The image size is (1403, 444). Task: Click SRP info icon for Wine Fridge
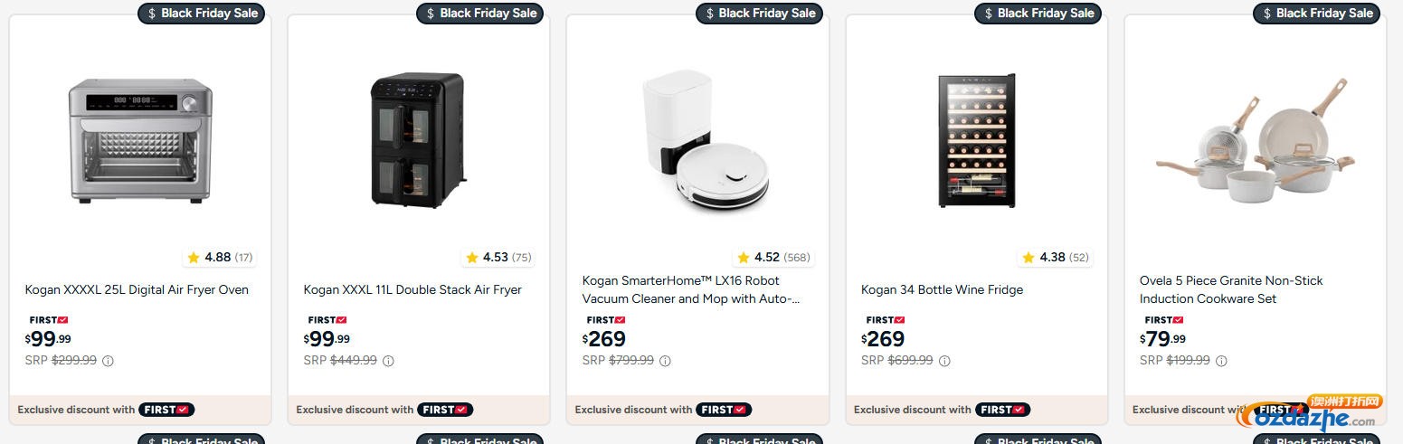(944, 361)
